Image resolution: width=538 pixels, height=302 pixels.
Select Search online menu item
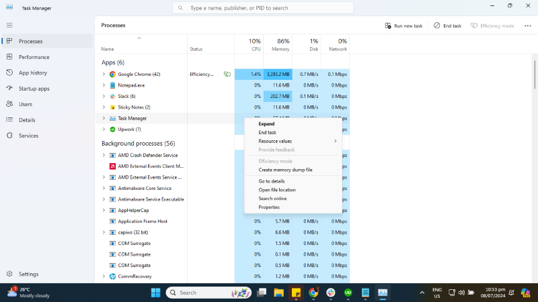point(293,199)
